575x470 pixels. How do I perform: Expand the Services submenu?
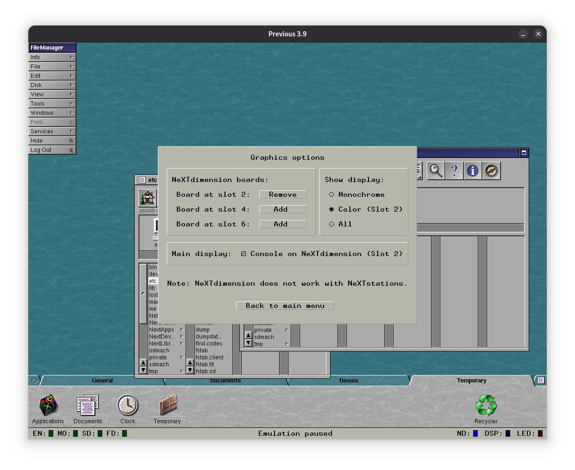[52, 132]
